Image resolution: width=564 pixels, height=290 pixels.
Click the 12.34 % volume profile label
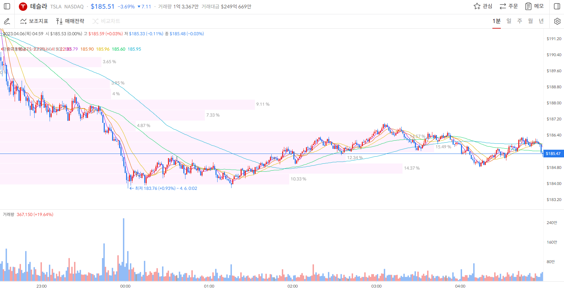[x=355, y=158]
